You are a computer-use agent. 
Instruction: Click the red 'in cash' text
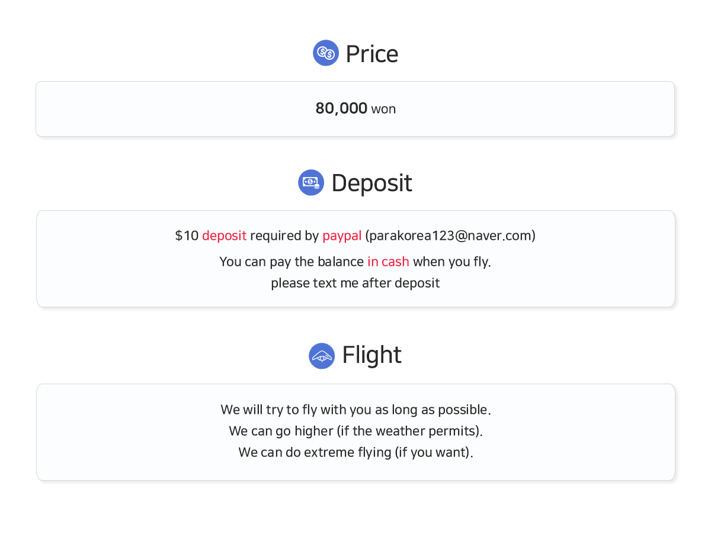click(x=388, y=262)
